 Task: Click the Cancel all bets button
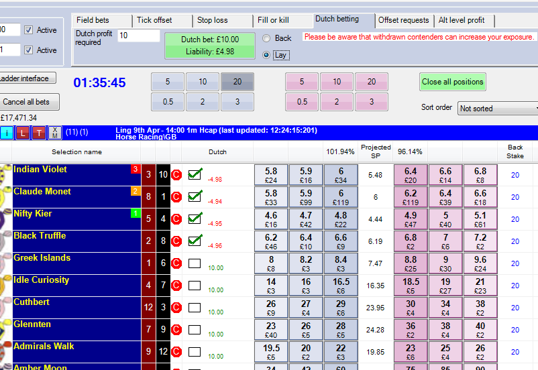[28, 102]
